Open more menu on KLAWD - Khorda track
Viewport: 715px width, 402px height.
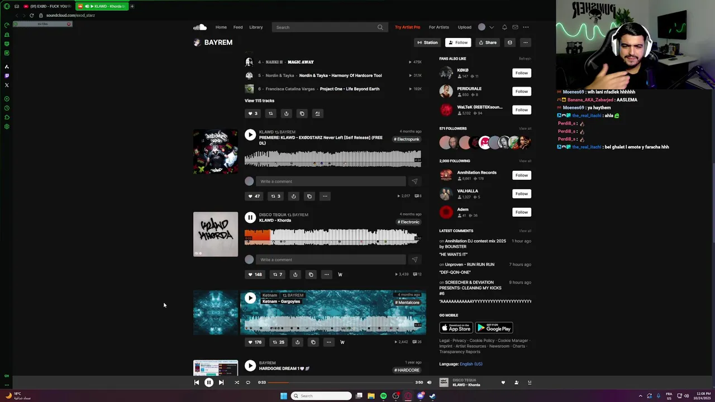326,274
